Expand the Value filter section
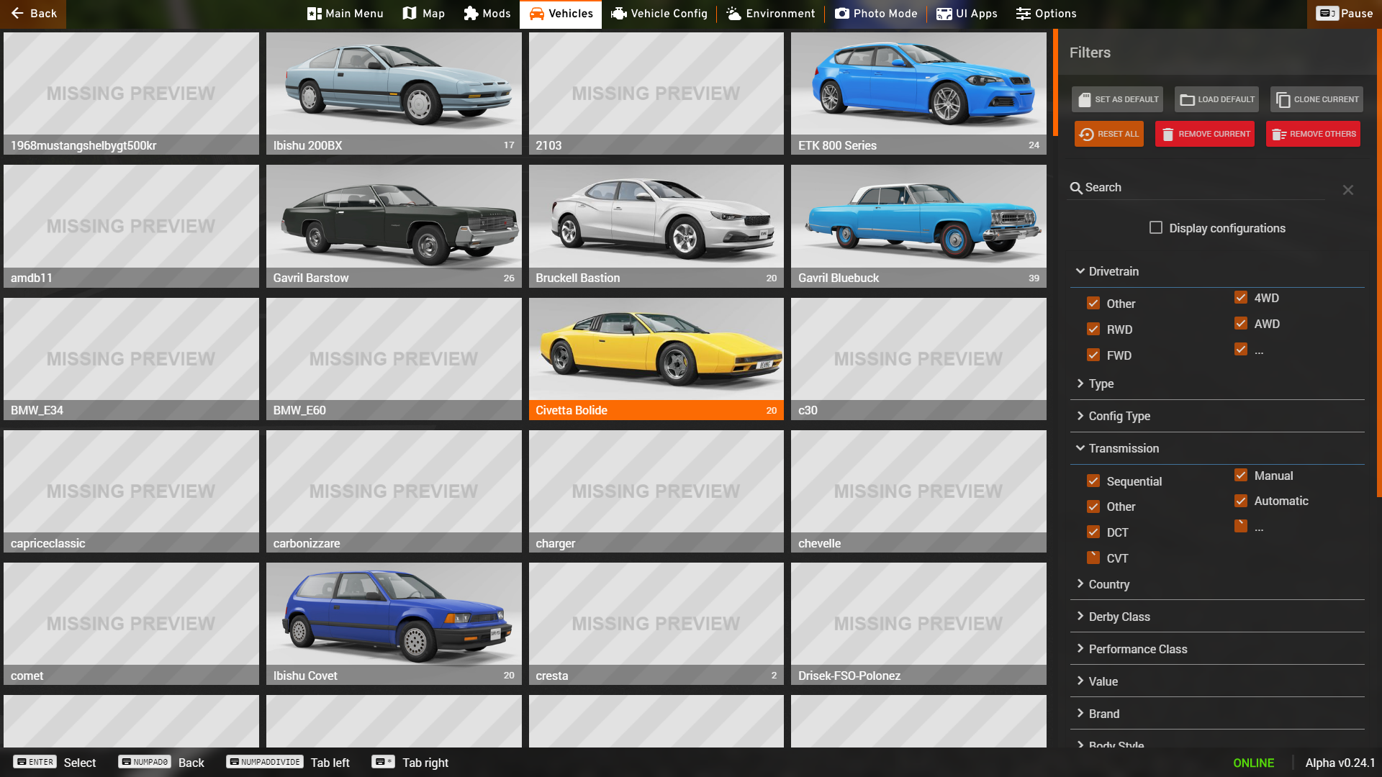1382x777 pixels. [1217, 681]
